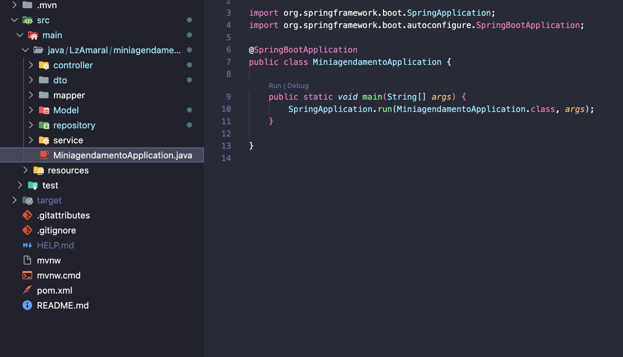Viewport: 623px width, 357px height.
Task: Click the pom.xml feather icon
Action: (x=27, y=290)
